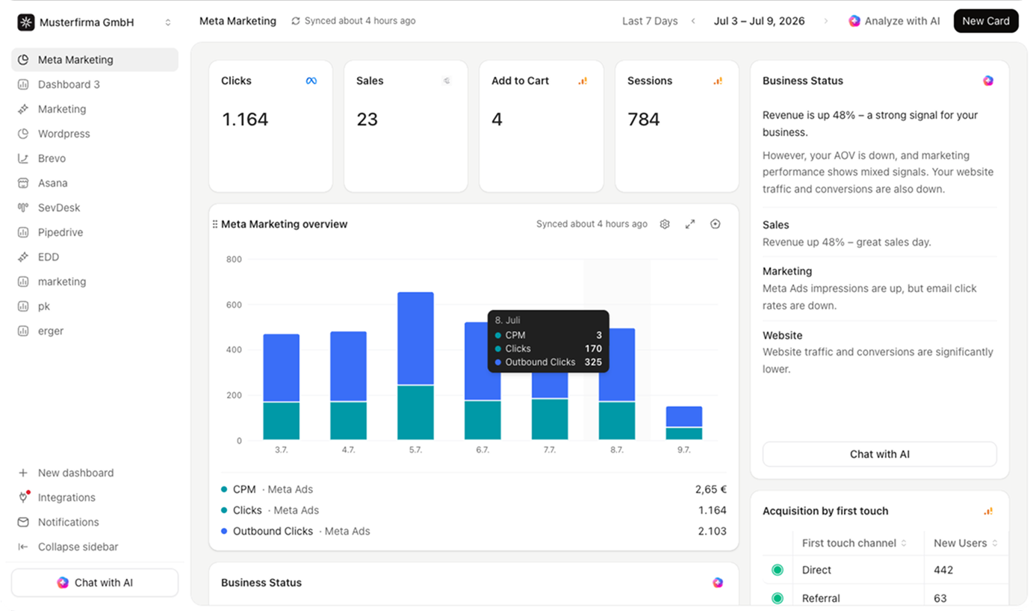
Task: Click the analytics icon on Acquisition by first touch
Action: [988, 511]
